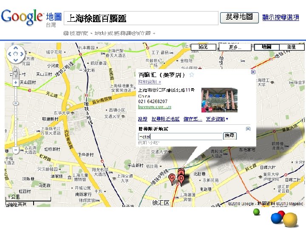This screenshot has height=230, width=306.
Task: Click map marker D
Action: coord(181,180)
